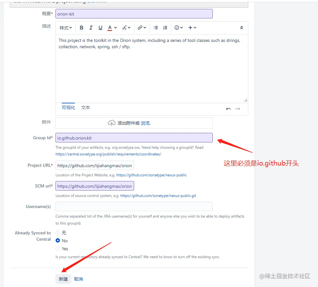
Task: Click into the 概要 summary field
Action: coord(134,14)
